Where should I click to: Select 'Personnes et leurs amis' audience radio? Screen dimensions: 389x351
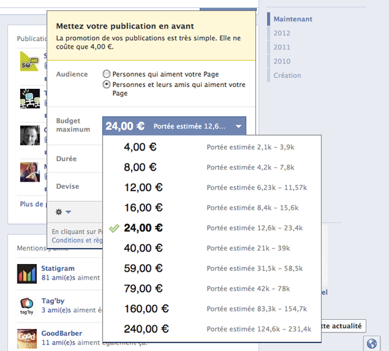pos(106,85)
